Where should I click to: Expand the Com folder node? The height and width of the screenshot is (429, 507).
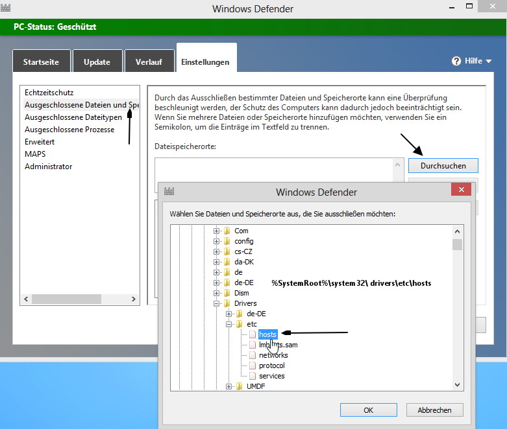click(216, 231)
